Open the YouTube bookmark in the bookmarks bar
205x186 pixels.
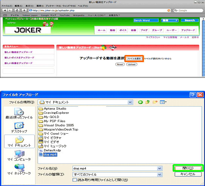[65, 15]
